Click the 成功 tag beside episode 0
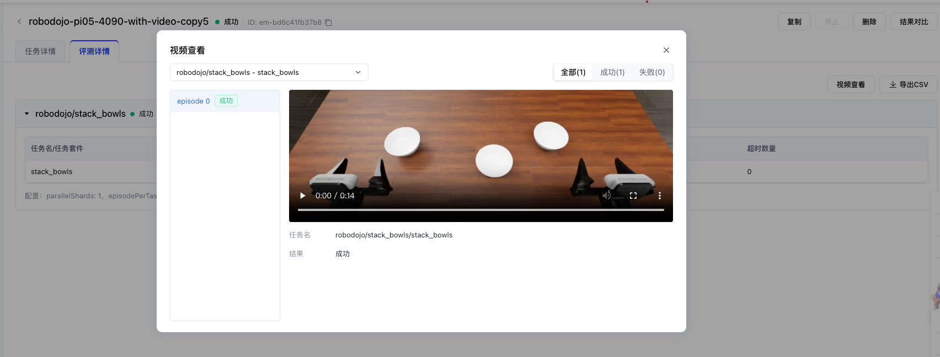The image size is (940, 357). [x=226, y=101]
